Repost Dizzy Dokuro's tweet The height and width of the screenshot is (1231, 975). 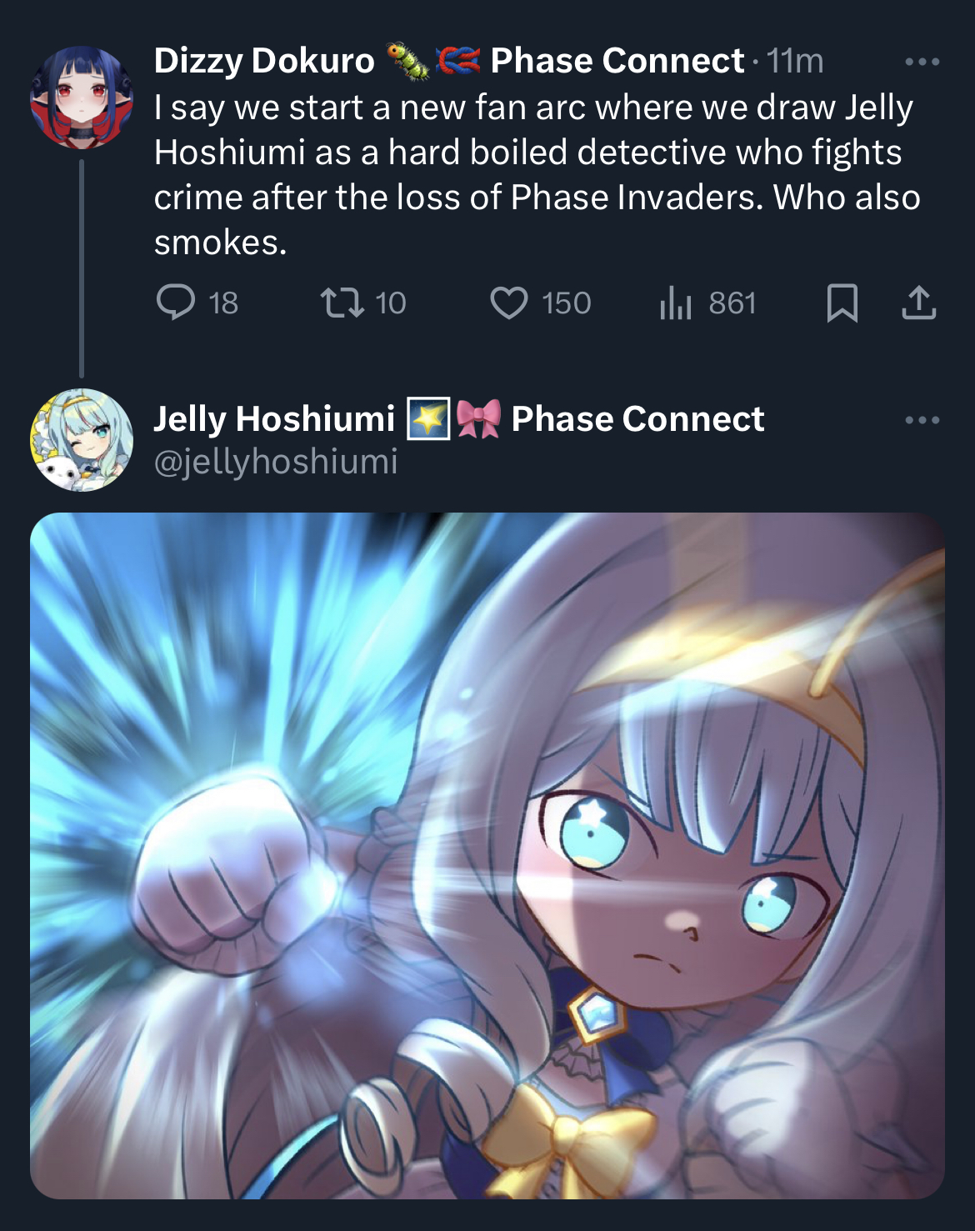[342, 303]
